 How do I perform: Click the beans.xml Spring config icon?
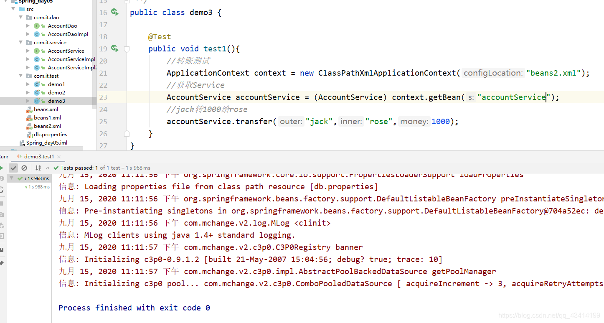[29, 109]
